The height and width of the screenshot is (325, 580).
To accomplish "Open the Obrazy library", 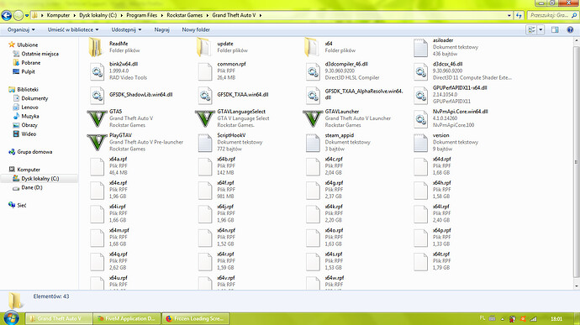I will pos(29,125).
